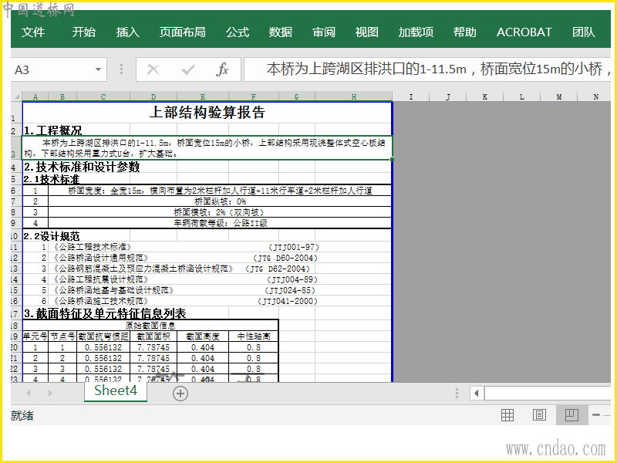Click value 0.404 in row 22

[203, 369]
